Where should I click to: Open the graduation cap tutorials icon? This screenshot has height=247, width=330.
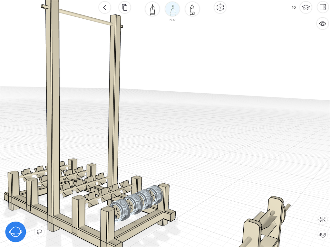click(306, 8)
